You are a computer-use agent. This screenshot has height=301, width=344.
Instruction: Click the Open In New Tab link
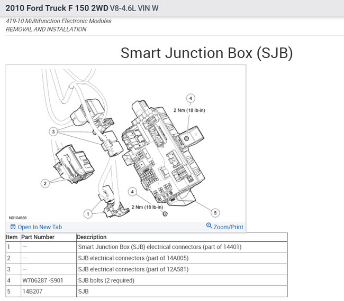pos(40,227)
